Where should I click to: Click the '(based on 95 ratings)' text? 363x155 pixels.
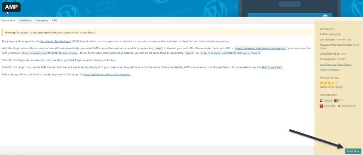click(331, 87)
